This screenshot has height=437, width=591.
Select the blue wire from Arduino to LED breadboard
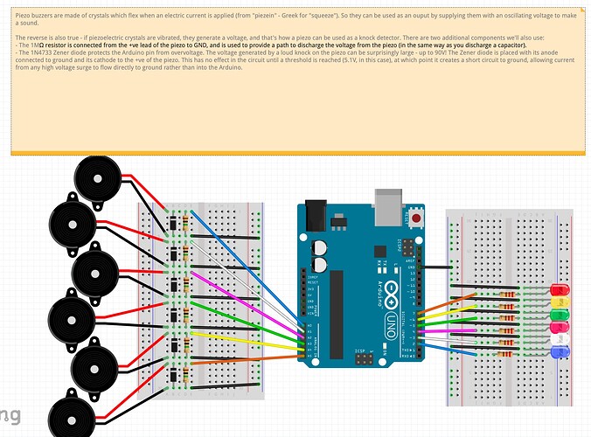[447, 350]
